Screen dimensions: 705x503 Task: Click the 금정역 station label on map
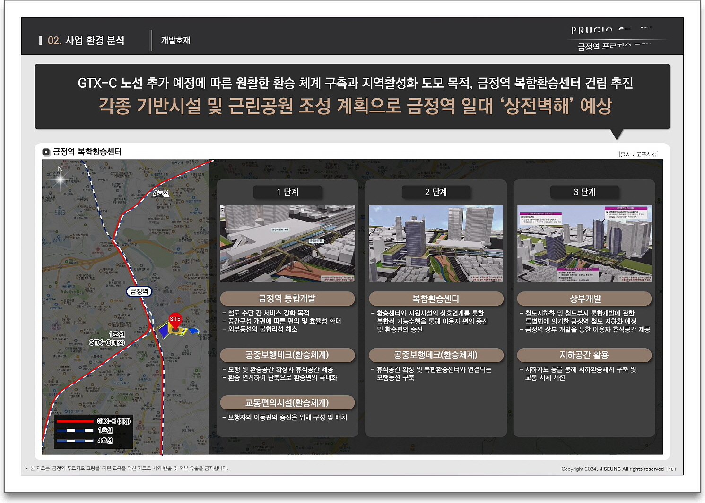click(x=139, y=291)
